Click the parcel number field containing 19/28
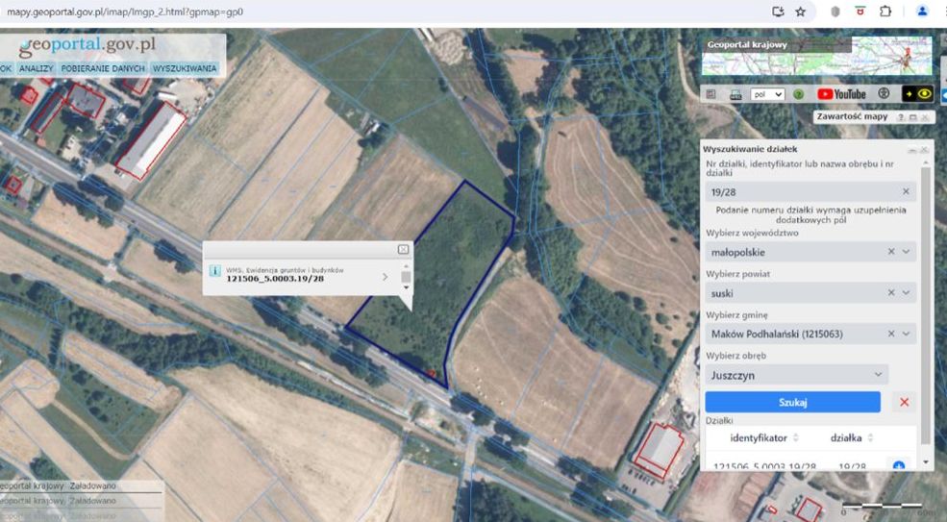Screen dimensions: 947x522 coord(803,191)
